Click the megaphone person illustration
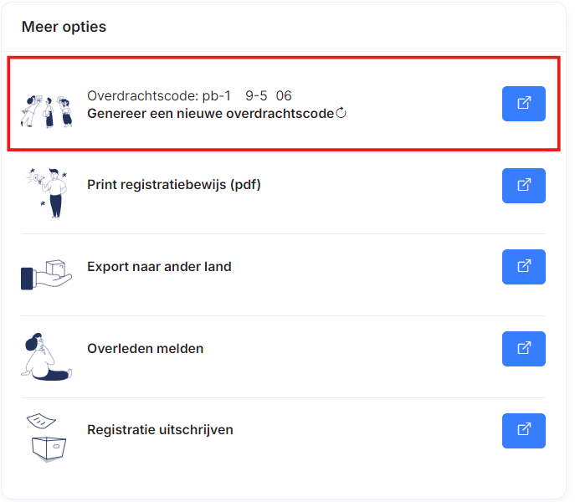575x502 pixels. [49, 192]
